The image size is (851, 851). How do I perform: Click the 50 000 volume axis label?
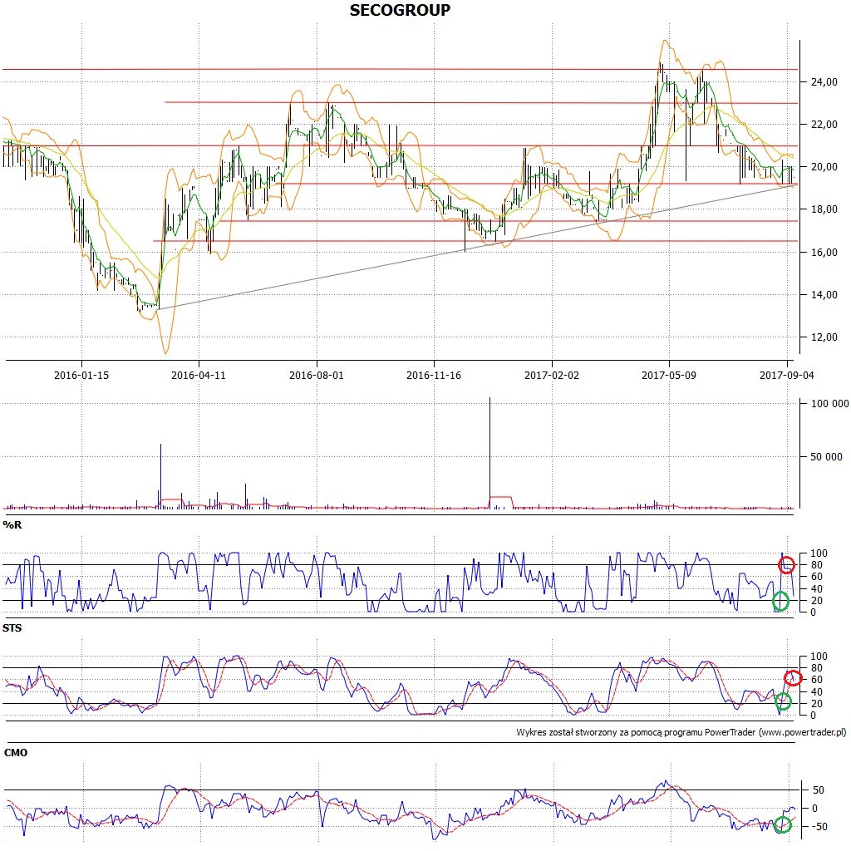pos(826,457)
